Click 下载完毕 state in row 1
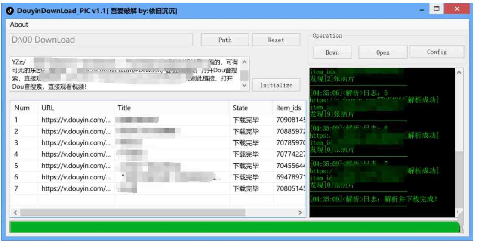 click(x=246, y=120)
